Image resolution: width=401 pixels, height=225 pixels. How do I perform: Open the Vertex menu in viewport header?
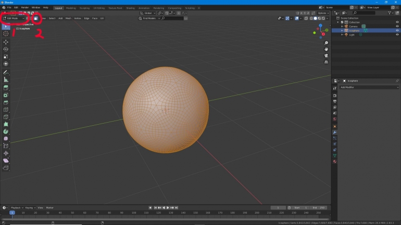pyautogui.click(x=78, y=18)
